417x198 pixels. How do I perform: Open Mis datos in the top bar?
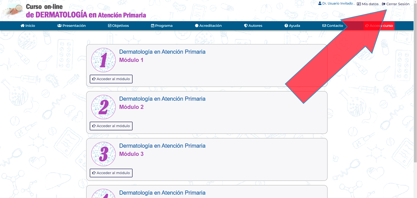click(368, 4)
